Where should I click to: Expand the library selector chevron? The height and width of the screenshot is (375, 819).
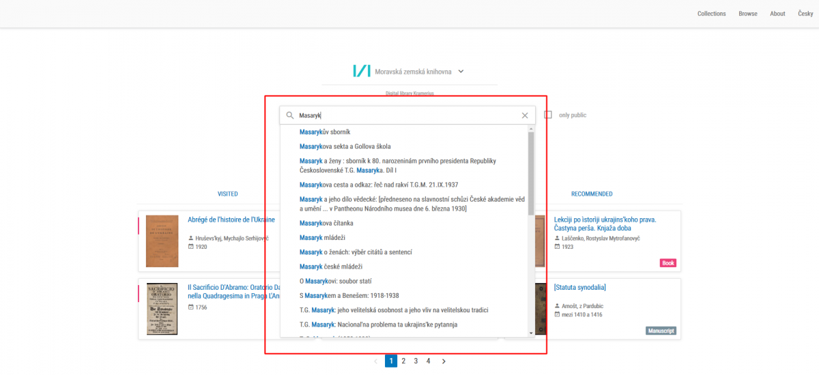pyautogui.click(x=461, y=71)
